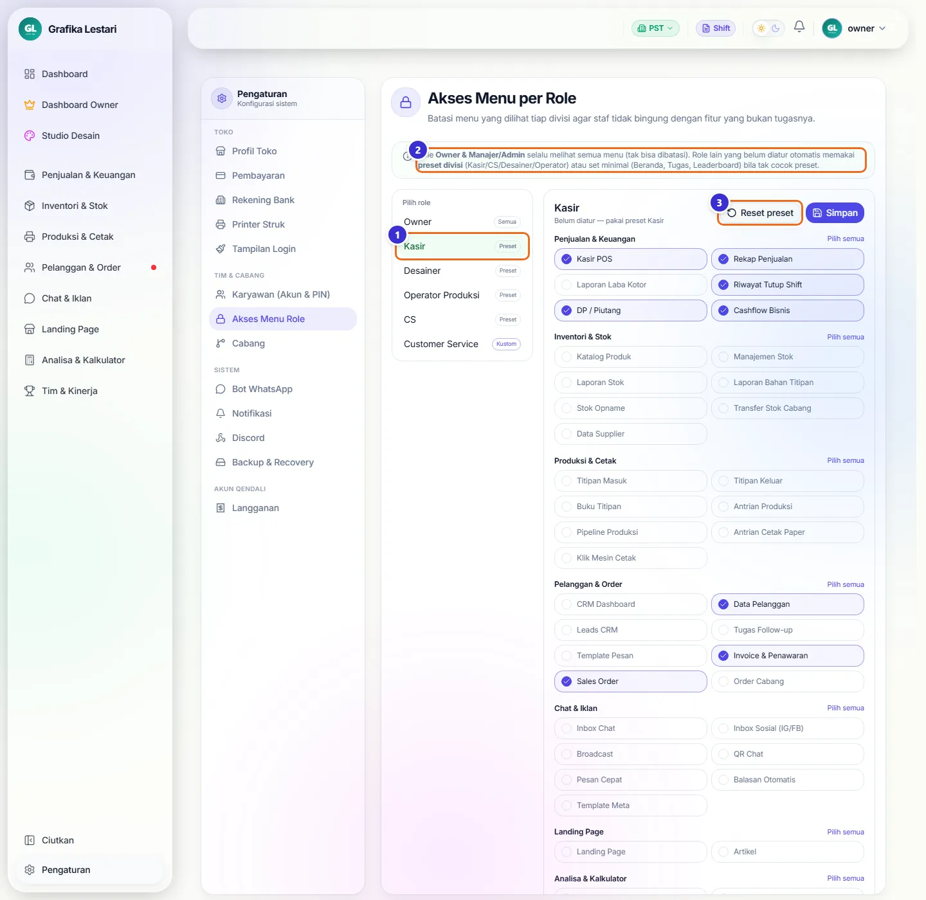The width and height of the screenshot is (926, 900).
Task: Open Studio Desain palette icon
Action: [30, 136]
